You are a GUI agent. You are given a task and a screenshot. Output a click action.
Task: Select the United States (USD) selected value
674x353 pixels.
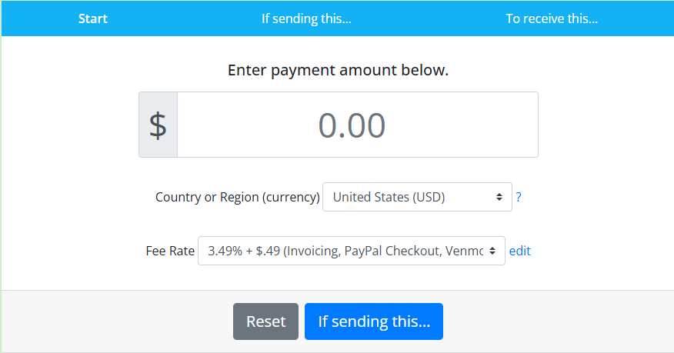(389, 197)
